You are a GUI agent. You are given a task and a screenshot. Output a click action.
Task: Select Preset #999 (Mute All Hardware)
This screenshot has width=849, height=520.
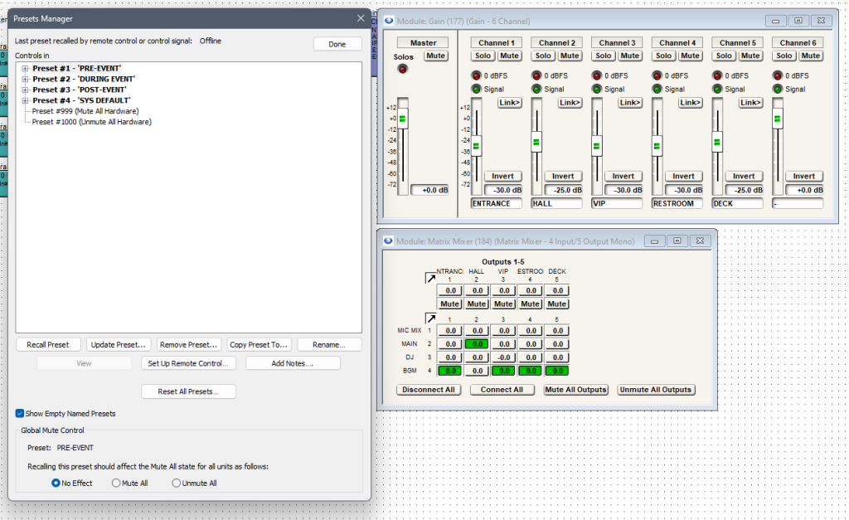85,111
